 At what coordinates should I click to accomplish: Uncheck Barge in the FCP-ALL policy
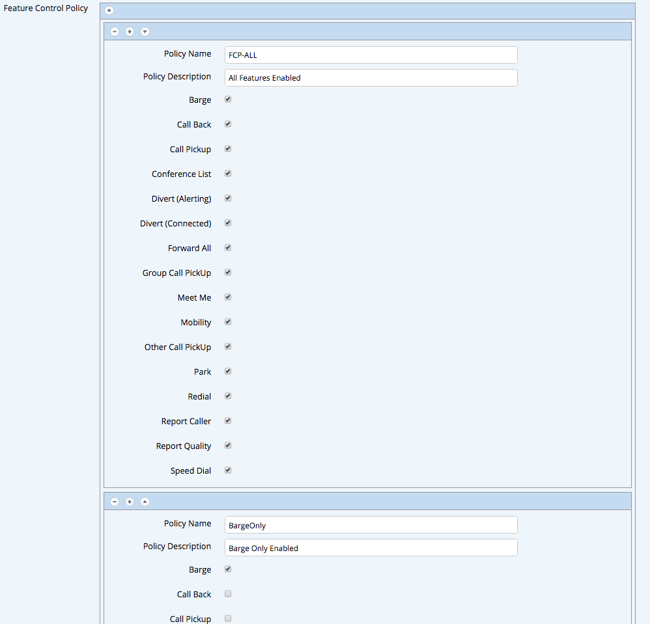click(x=228, y=100)
